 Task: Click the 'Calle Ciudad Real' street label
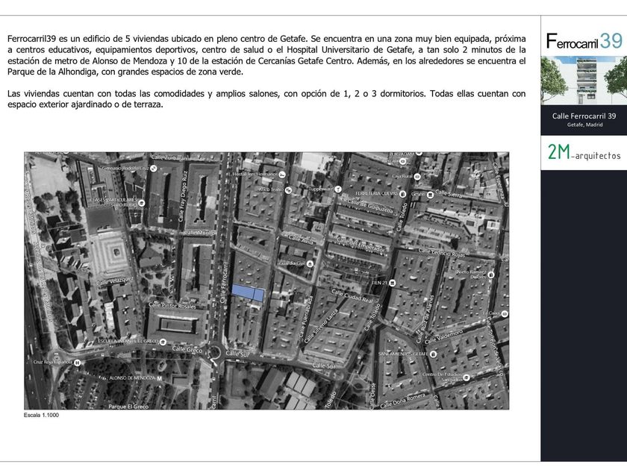click(352, 295)
